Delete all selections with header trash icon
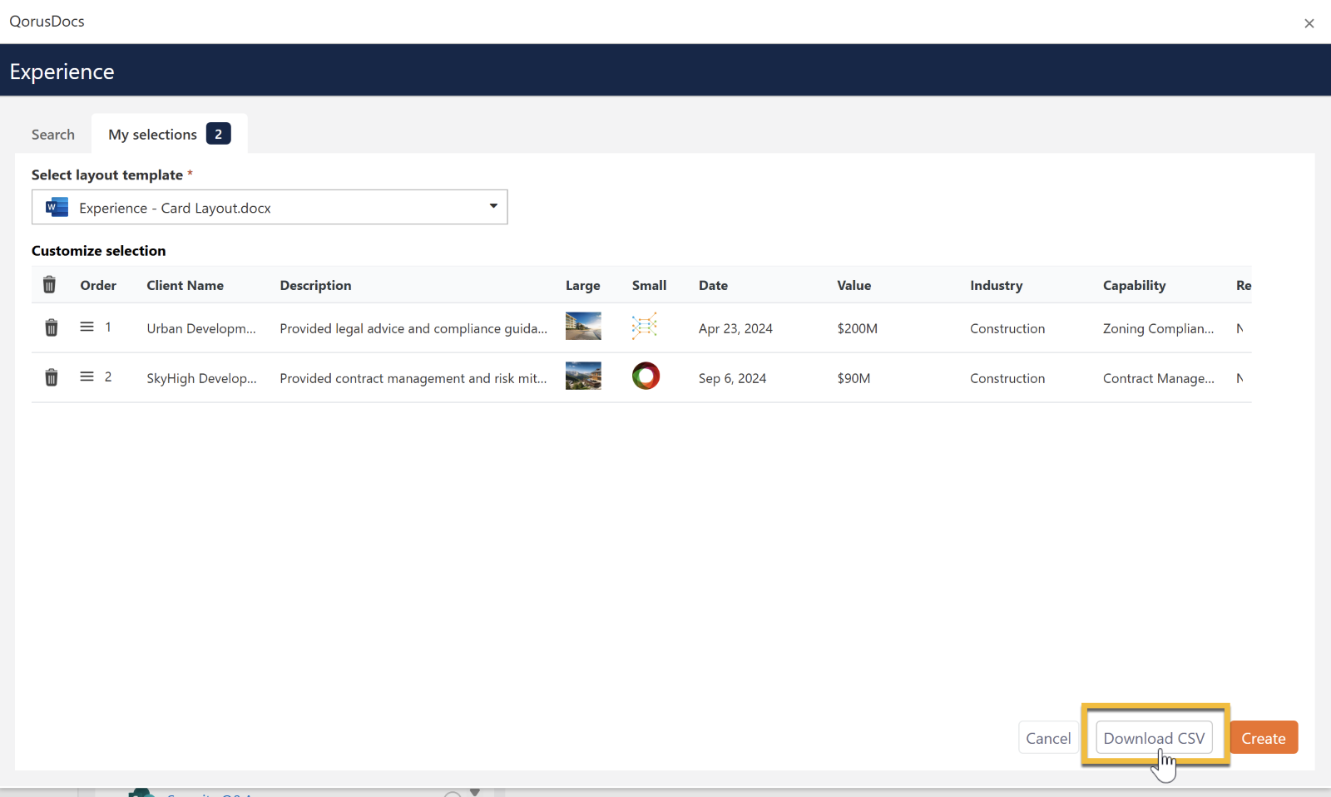Image resolution: width=1331 pixels, height=797 pixels. [x=50, y=285]
